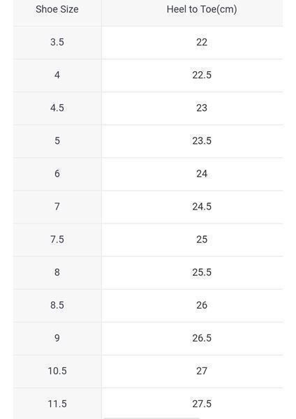Click the 23.5 measurement value
Image resolution: width=296 pixels, height=419 pixels.
[202, 141]
